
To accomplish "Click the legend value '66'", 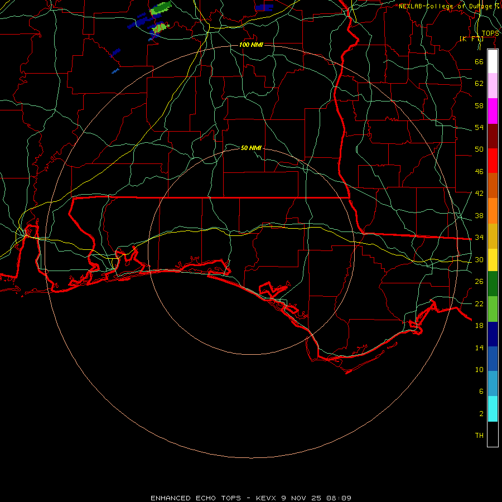I will [479, 61].
